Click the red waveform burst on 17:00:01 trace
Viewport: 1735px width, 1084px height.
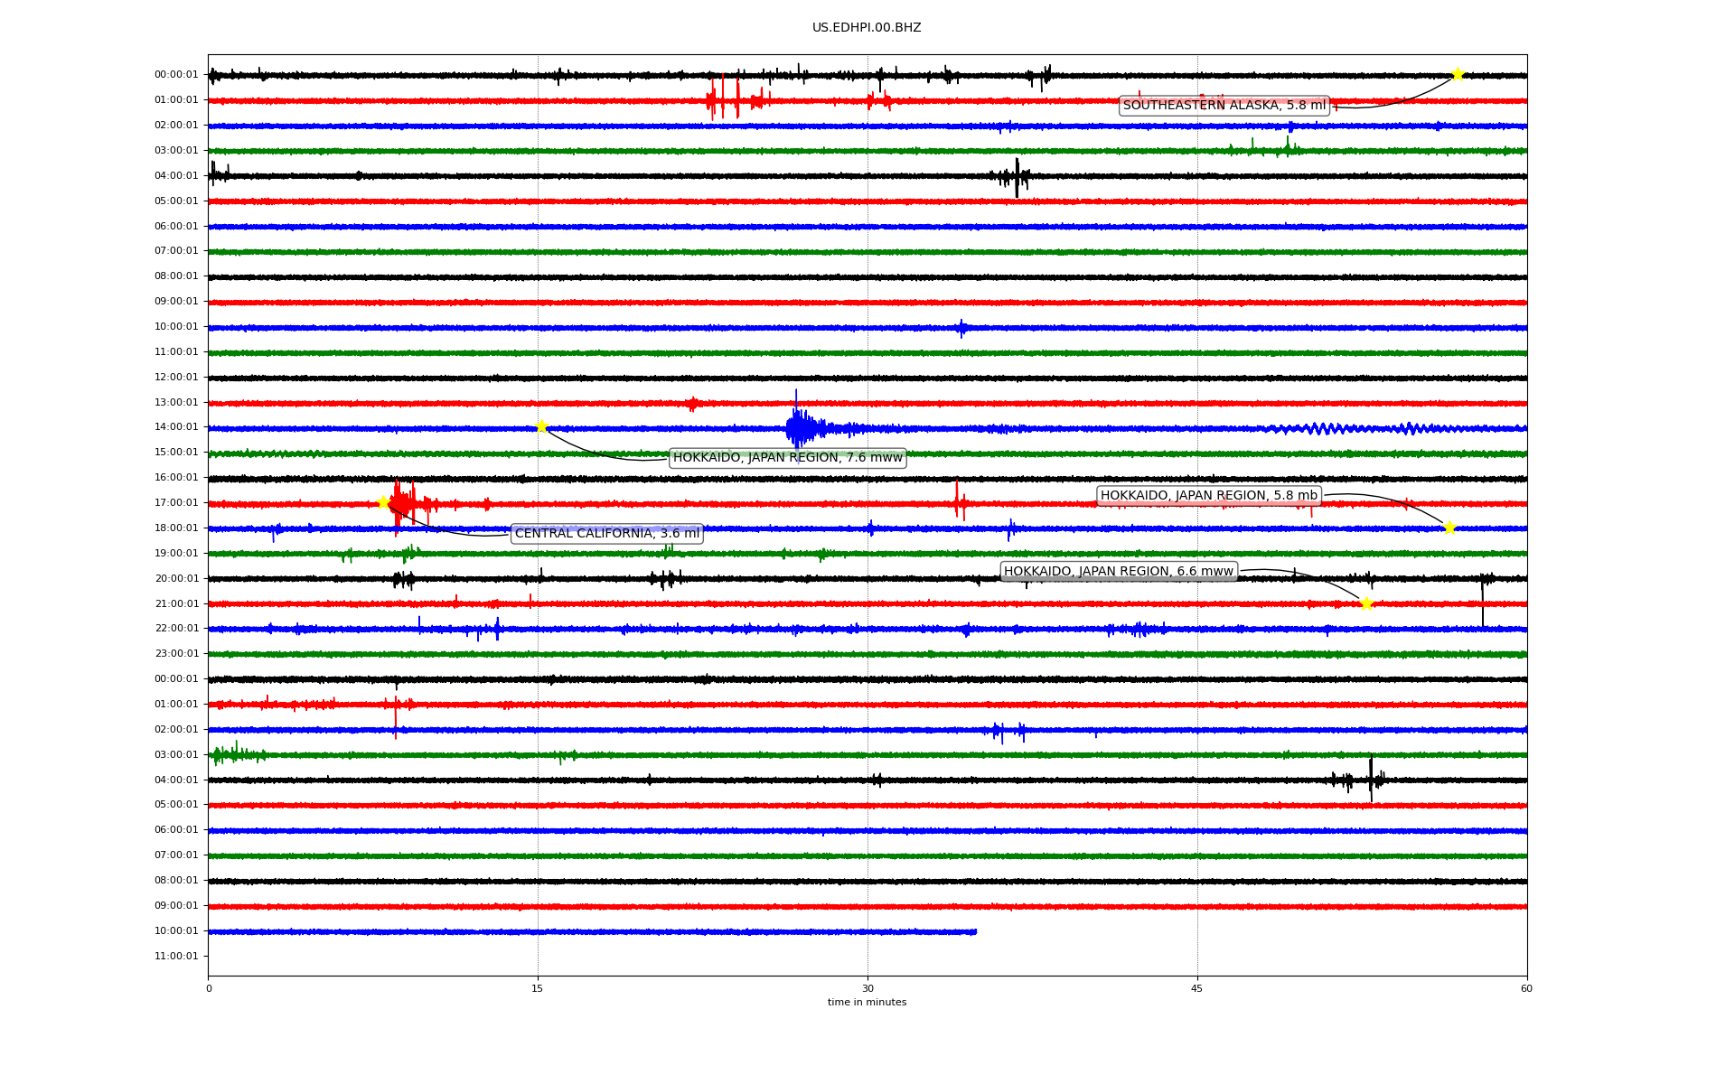402,502
